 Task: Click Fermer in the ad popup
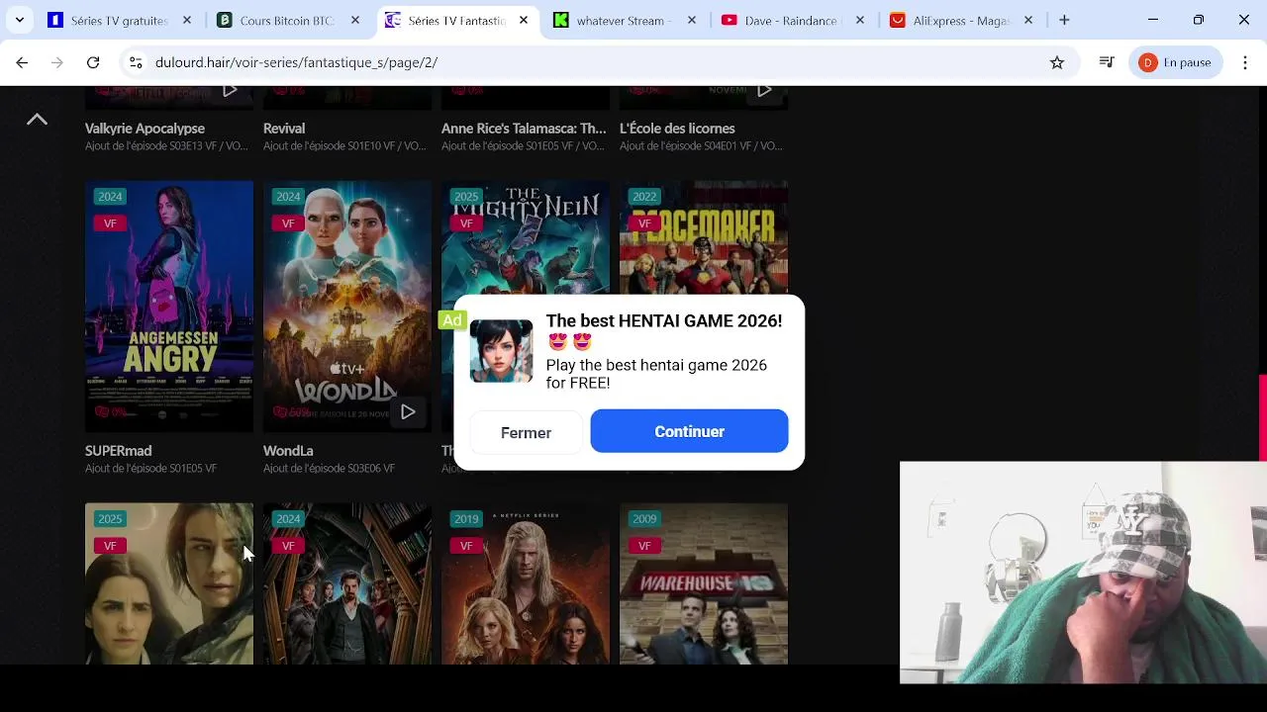point(526,433)
